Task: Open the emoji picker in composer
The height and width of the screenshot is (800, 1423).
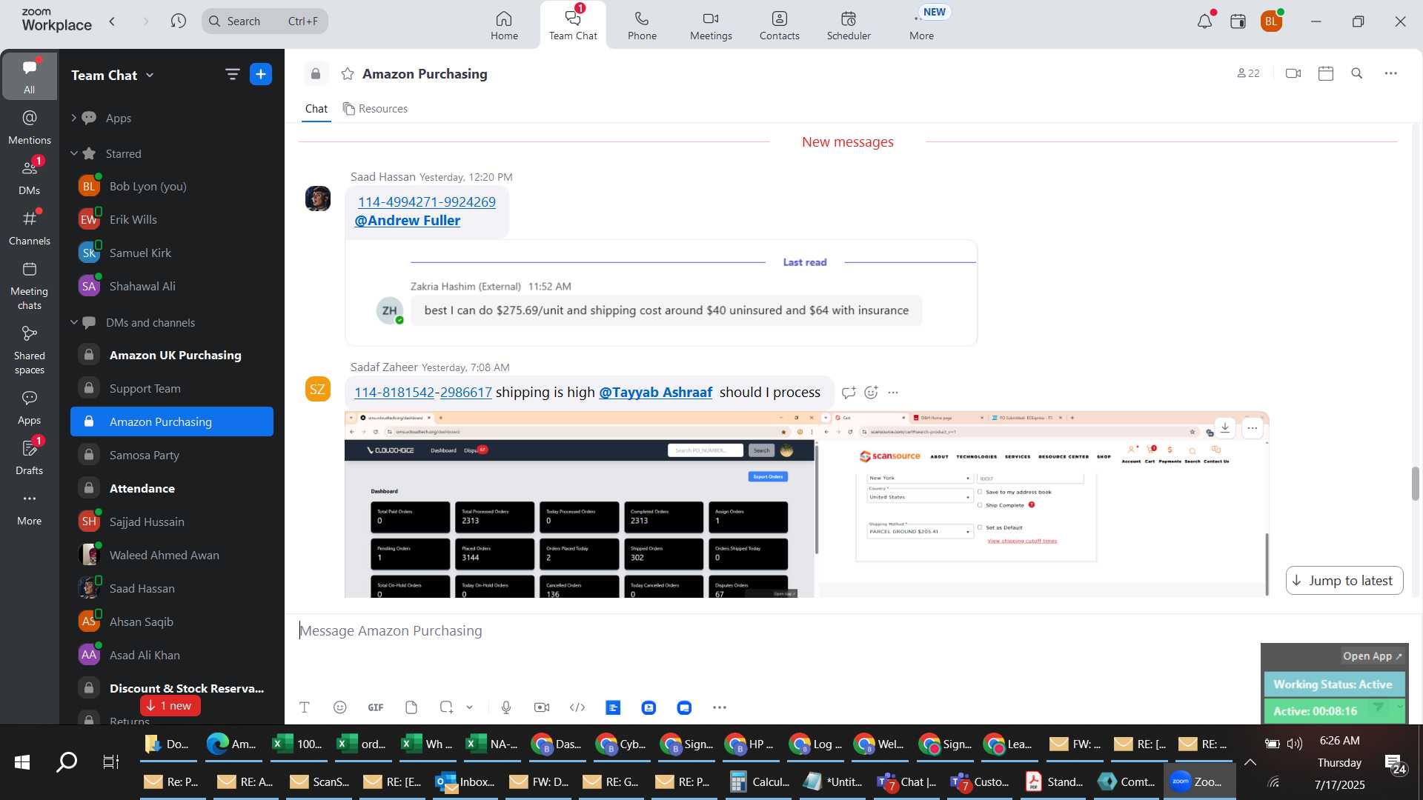Action: tap(340, 707)
